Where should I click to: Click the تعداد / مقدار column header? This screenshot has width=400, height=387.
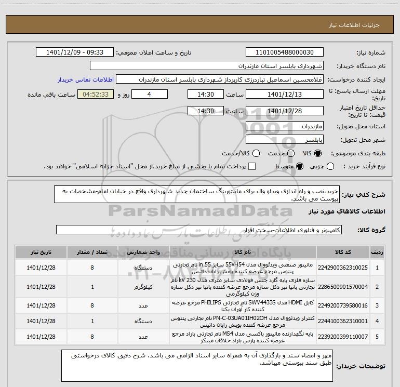pos(92,252)
